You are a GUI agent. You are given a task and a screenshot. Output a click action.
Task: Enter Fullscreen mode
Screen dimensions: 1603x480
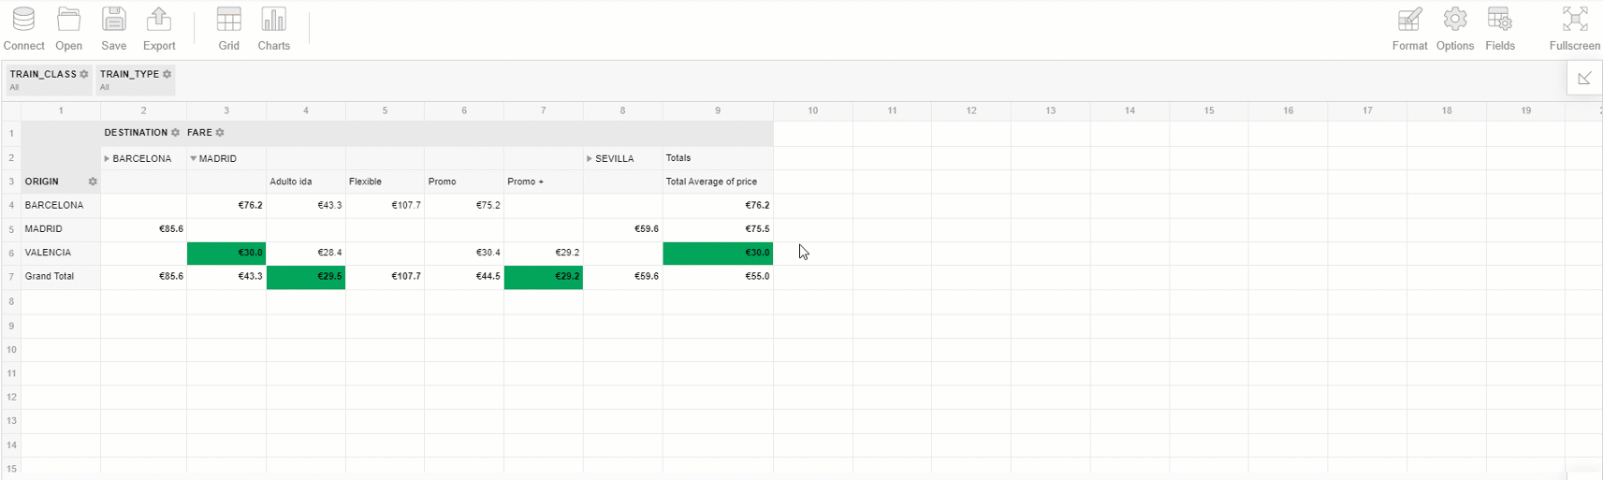click(x=1575, y=28)
